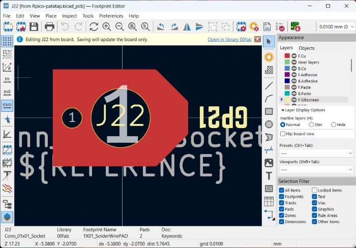Select the Draw Circle tool
The height and width of the screenshot is (248, 356).
tap(269, 125)
